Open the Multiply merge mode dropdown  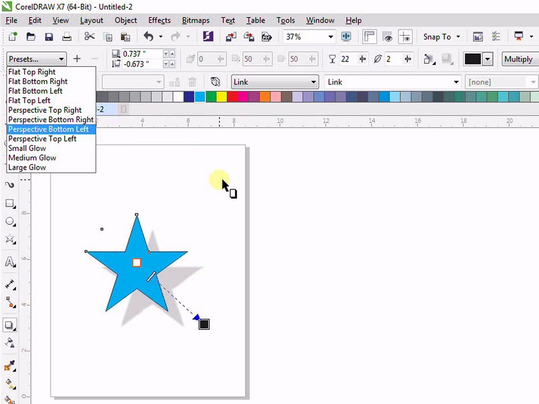pyautogui.click(x=520, y=59)
